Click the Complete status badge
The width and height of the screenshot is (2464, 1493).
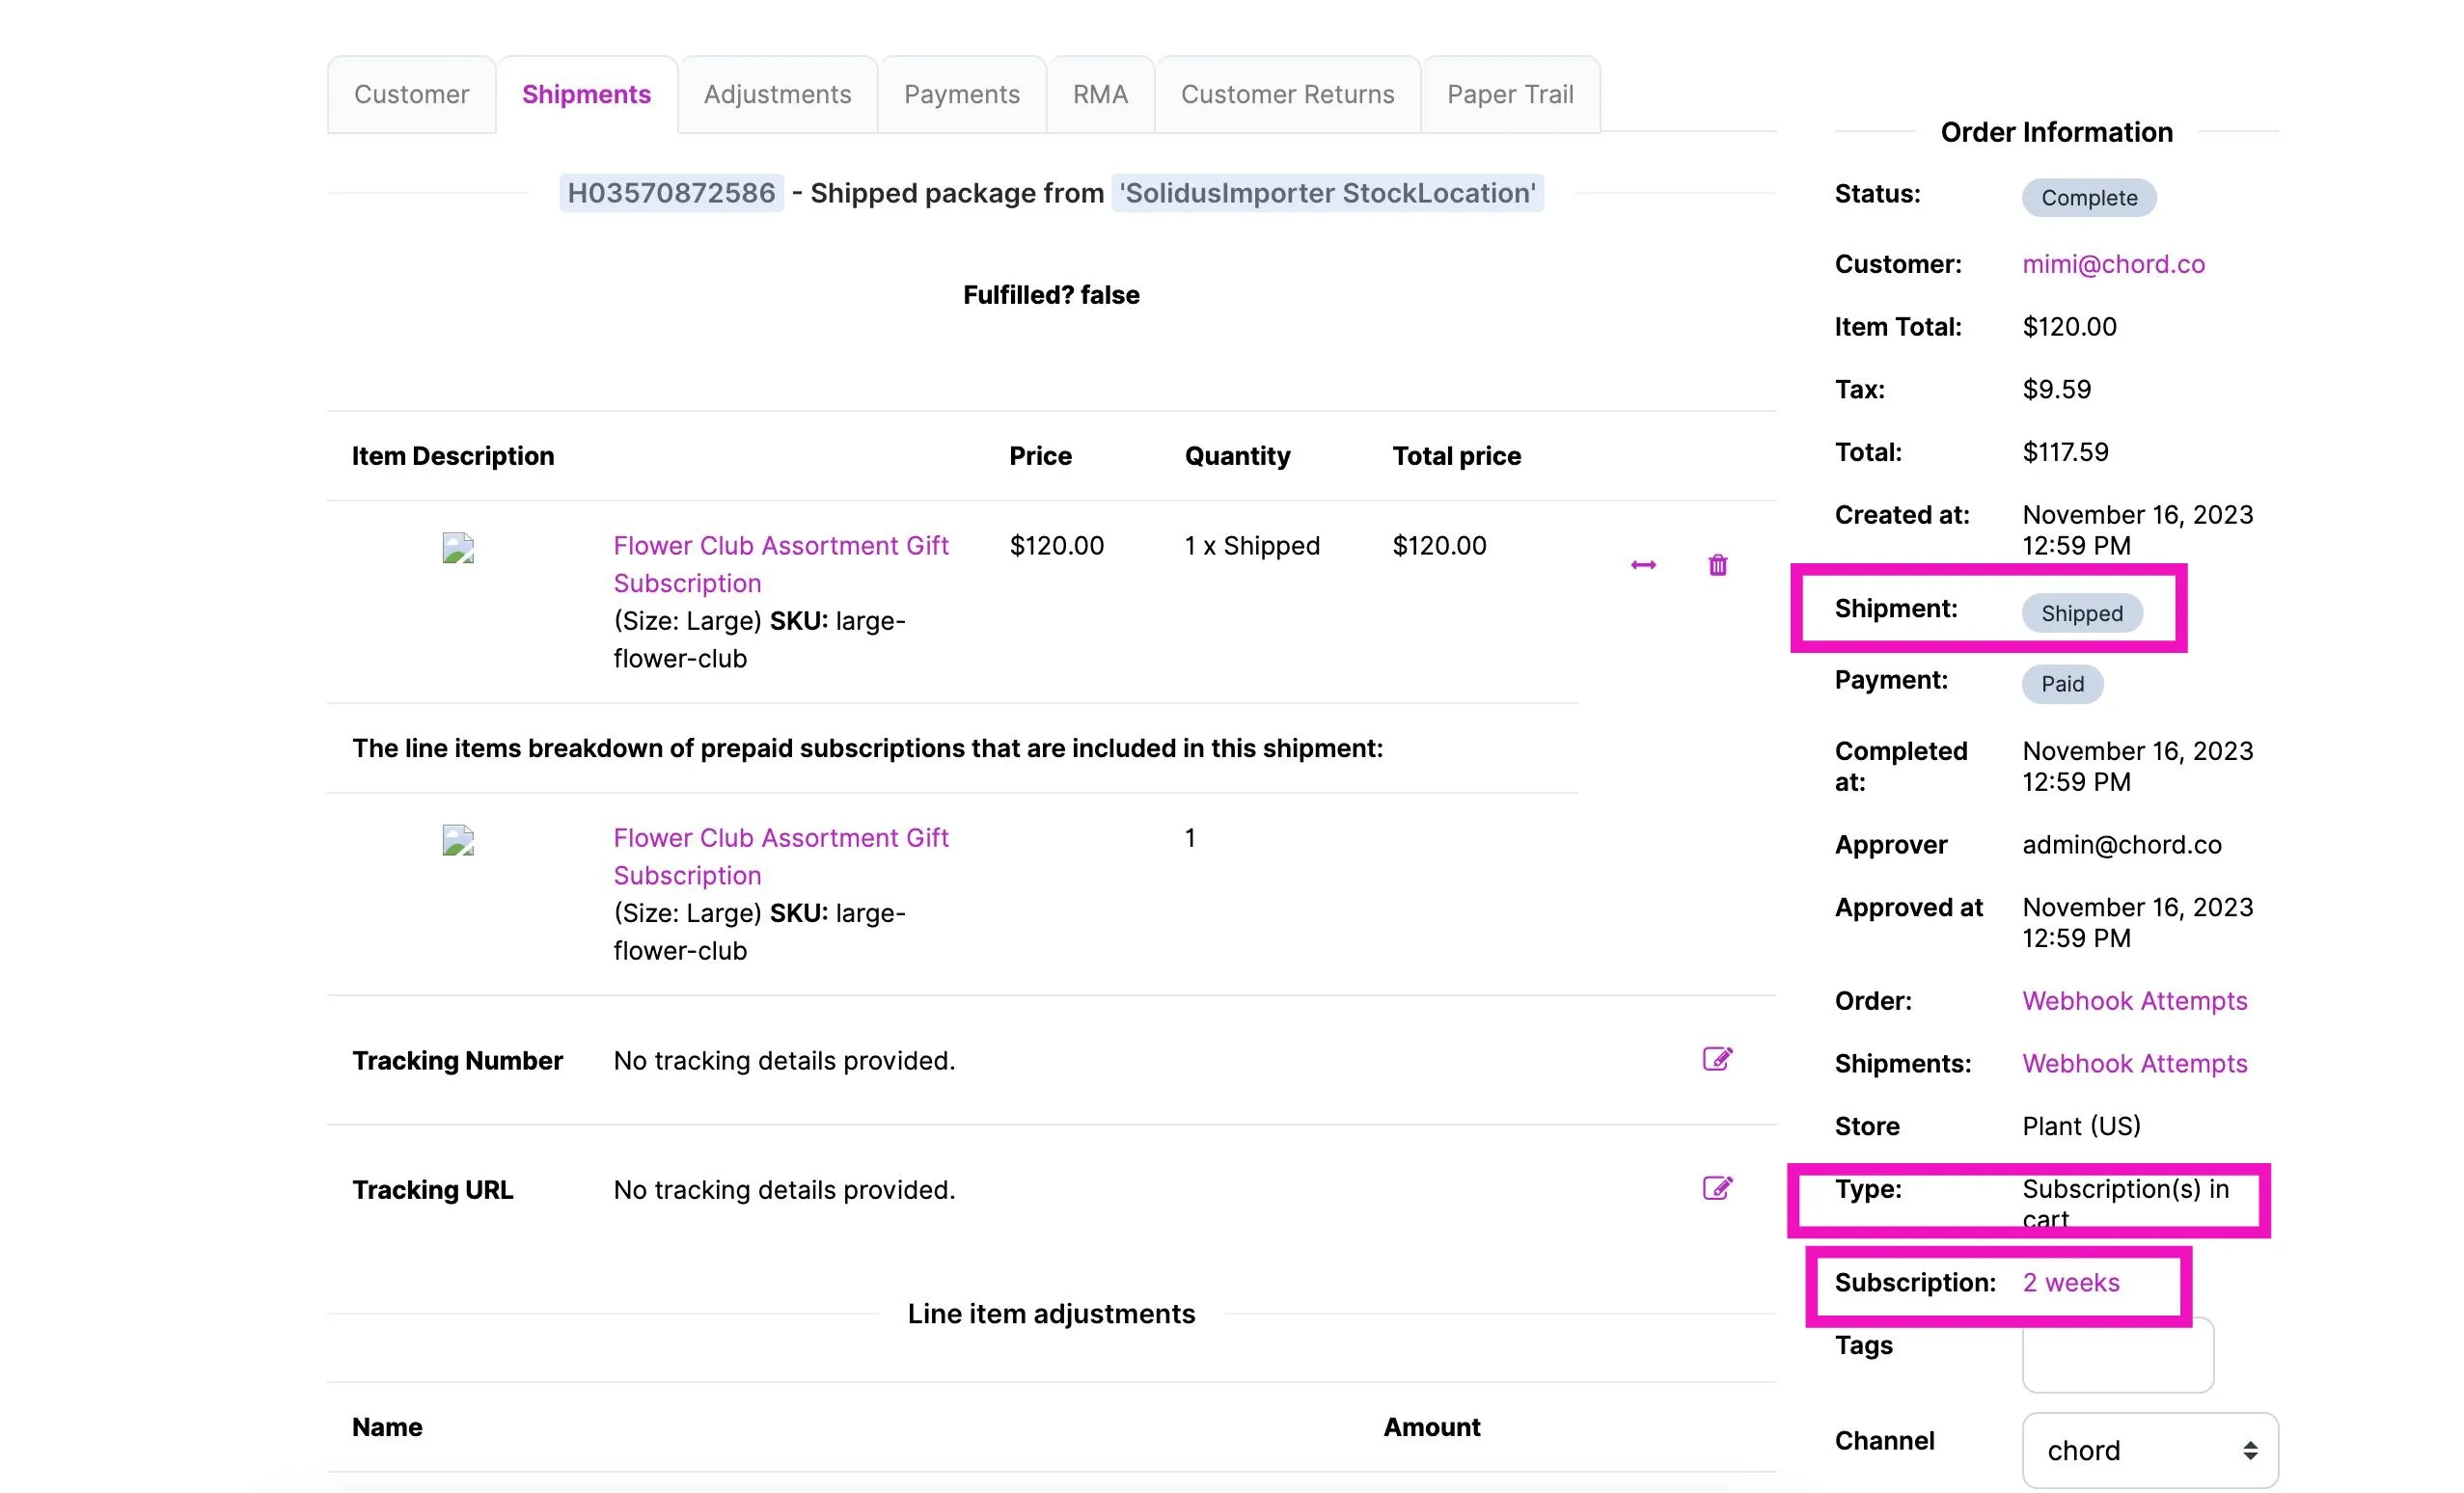click(2089, 198)
